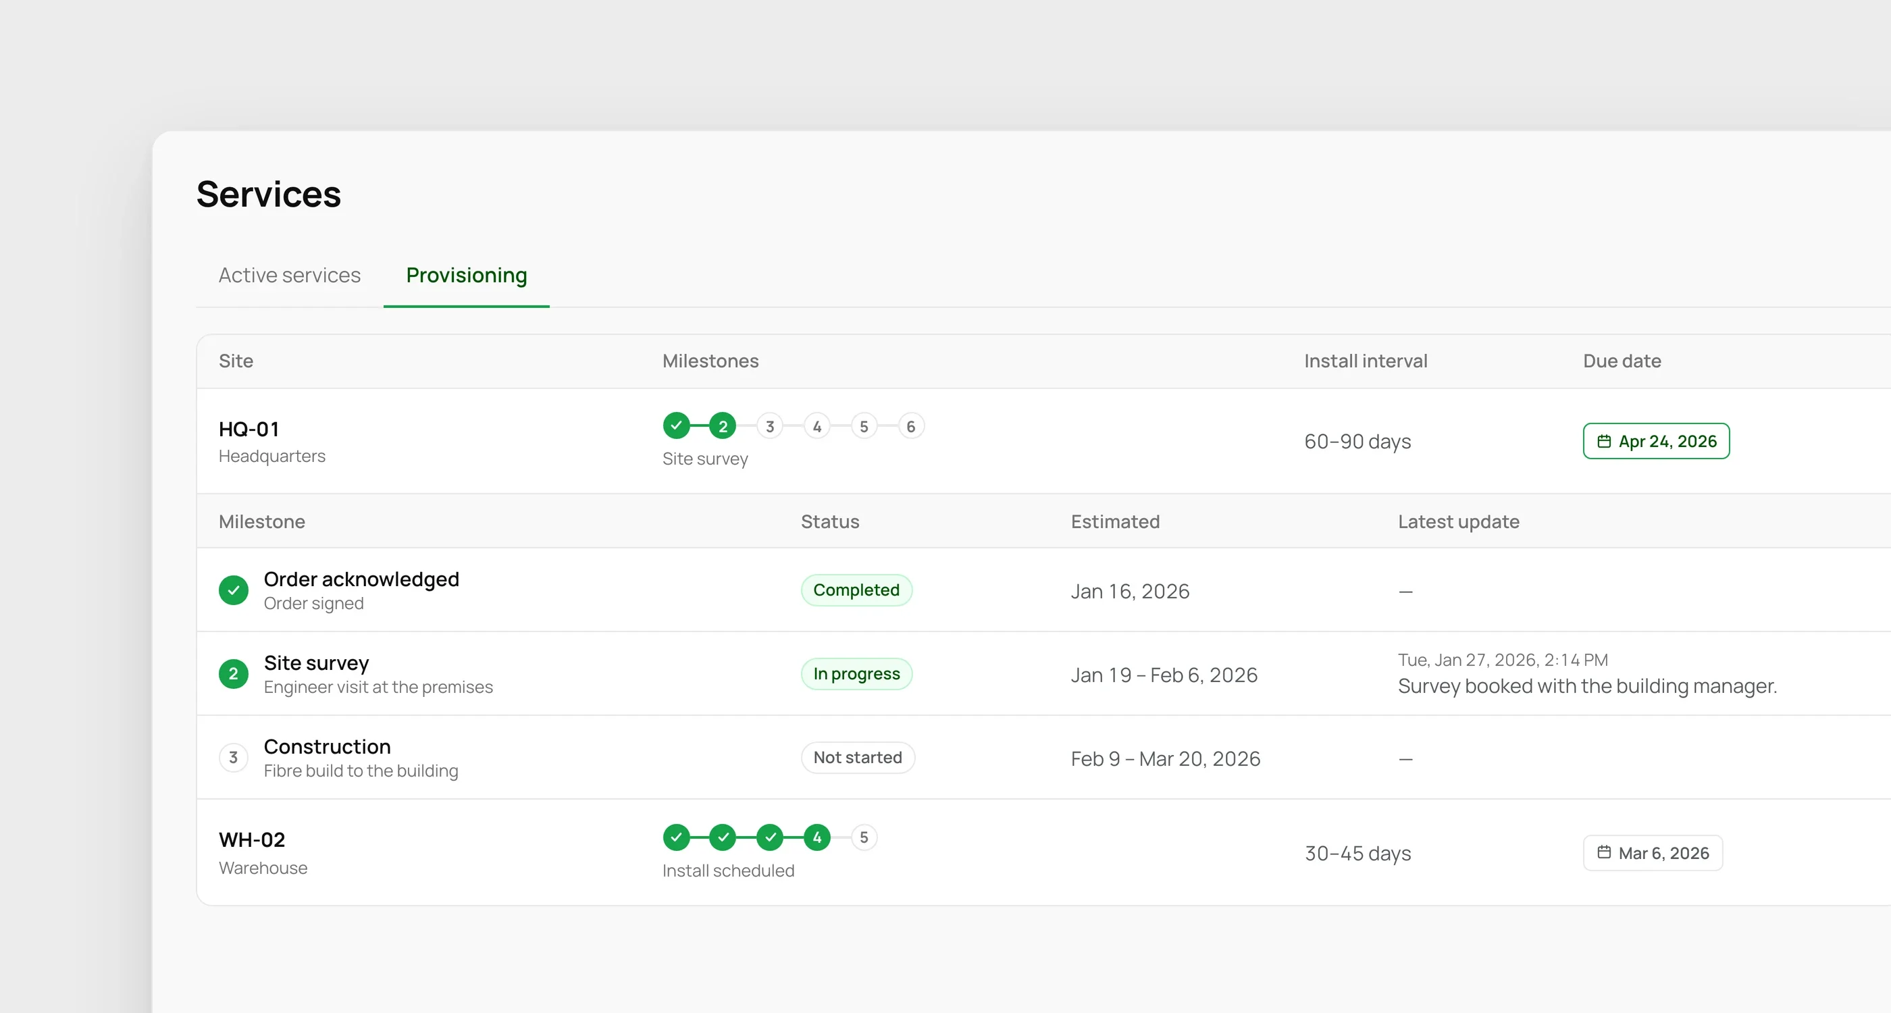The width and height of the screenshot is (1891, 1013).
Task: Click the In progress status badge
Action: 856,674
